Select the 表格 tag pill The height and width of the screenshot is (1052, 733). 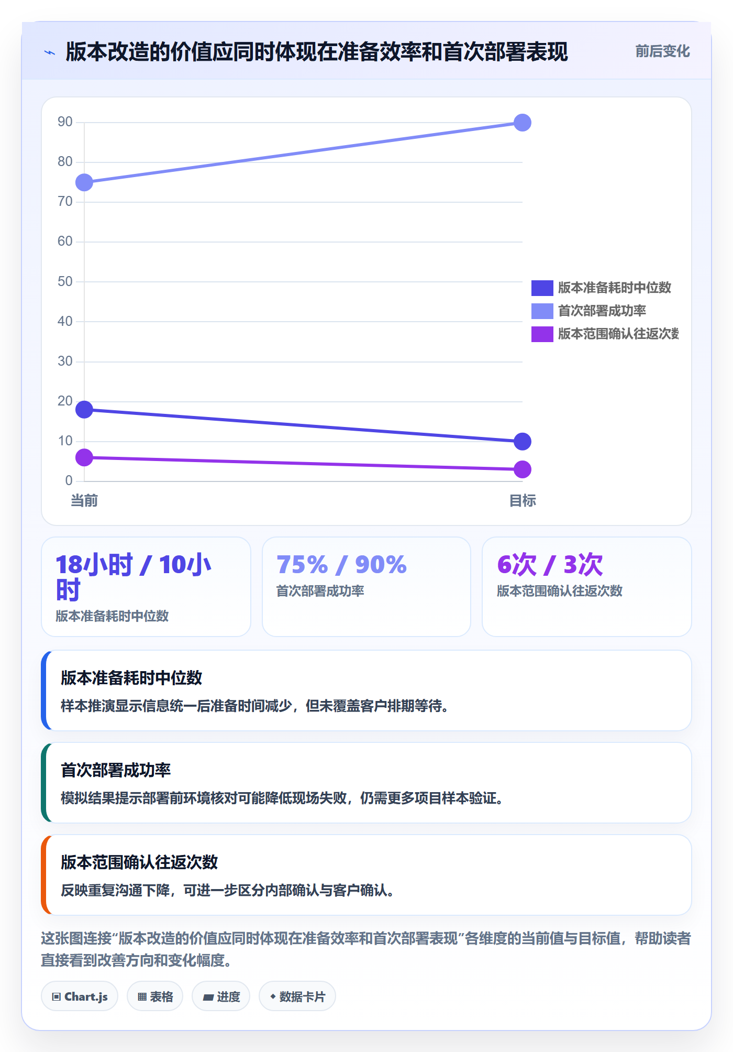pos(155,996)
